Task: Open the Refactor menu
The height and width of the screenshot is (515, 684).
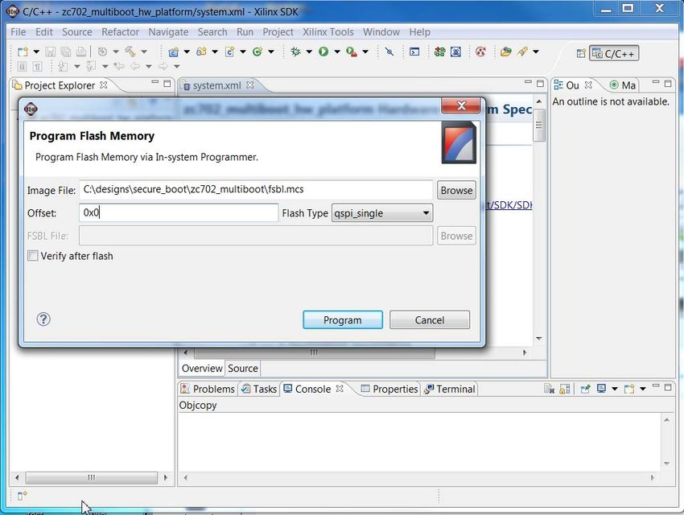Action: (120, 32)
